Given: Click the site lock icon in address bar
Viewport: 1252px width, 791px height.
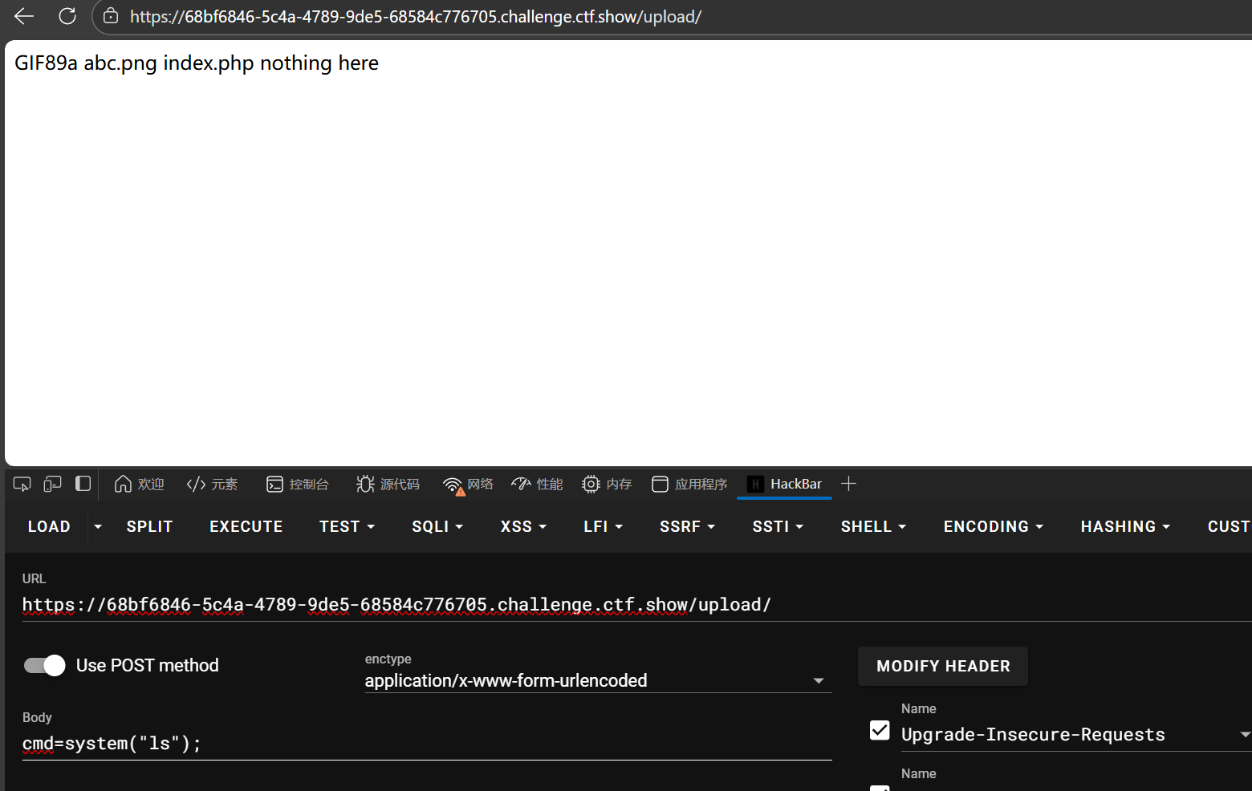Looking at the screenshot, I should tap(111, 16).
